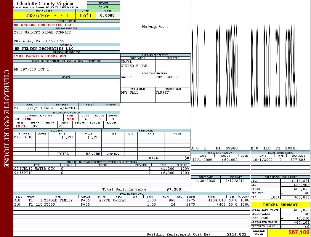Click sales amount $60,000

pos(230,160)
